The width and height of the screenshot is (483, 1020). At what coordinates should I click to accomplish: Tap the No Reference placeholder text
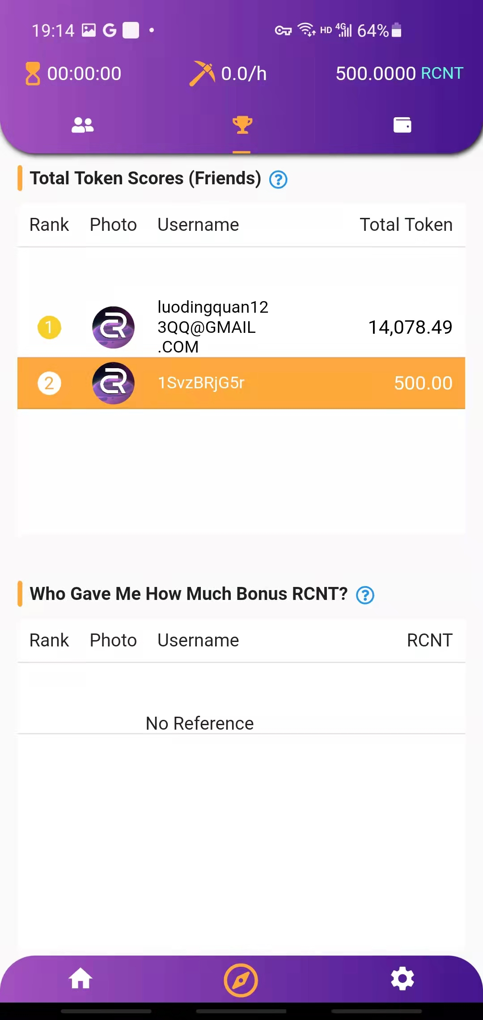click(199, 723)
